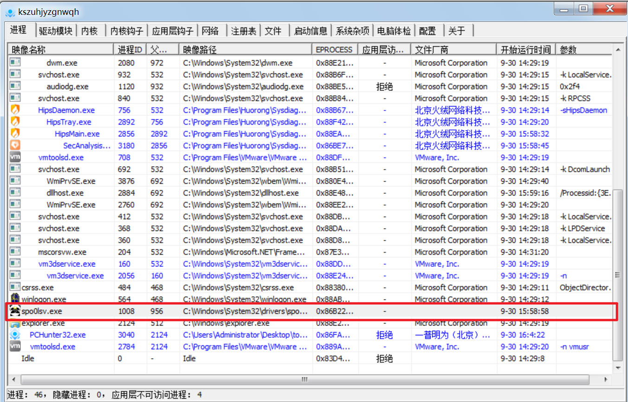This screenshot has height=402, width=628.
Task: Click the horizontal scrollbar right arrow
Action: [x=607, y=379]
